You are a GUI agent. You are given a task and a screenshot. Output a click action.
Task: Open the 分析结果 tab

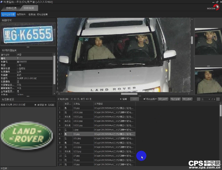pos(28,8)
